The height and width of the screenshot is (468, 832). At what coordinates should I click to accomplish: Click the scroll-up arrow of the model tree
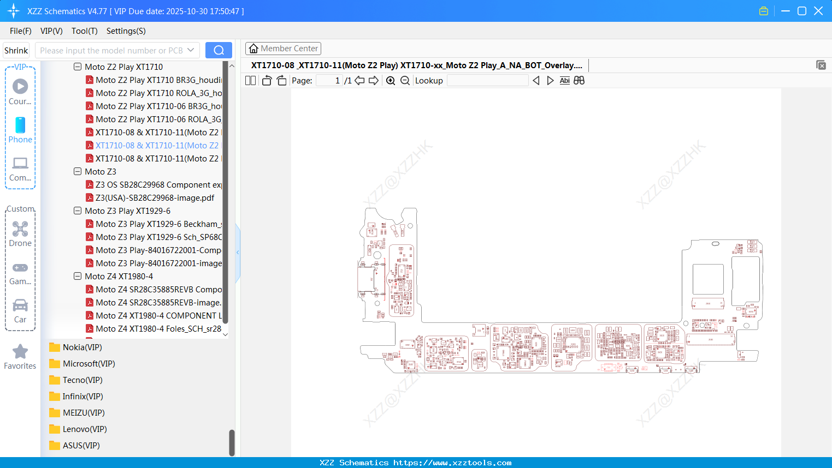pyautogui.click(x=232, y=65)
